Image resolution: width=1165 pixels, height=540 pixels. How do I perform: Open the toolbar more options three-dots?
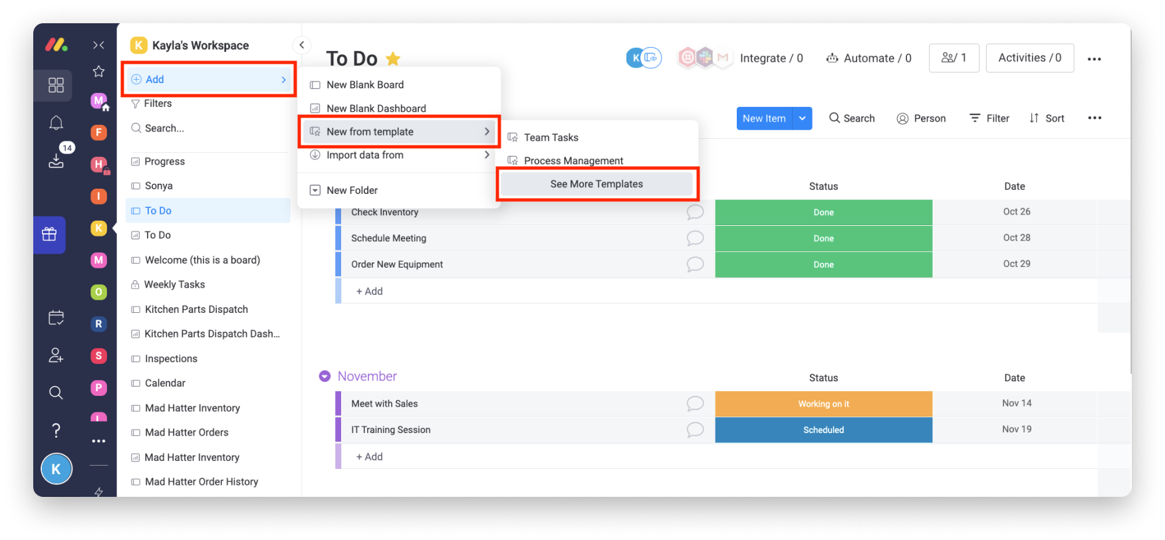[x=1095, y=118]
